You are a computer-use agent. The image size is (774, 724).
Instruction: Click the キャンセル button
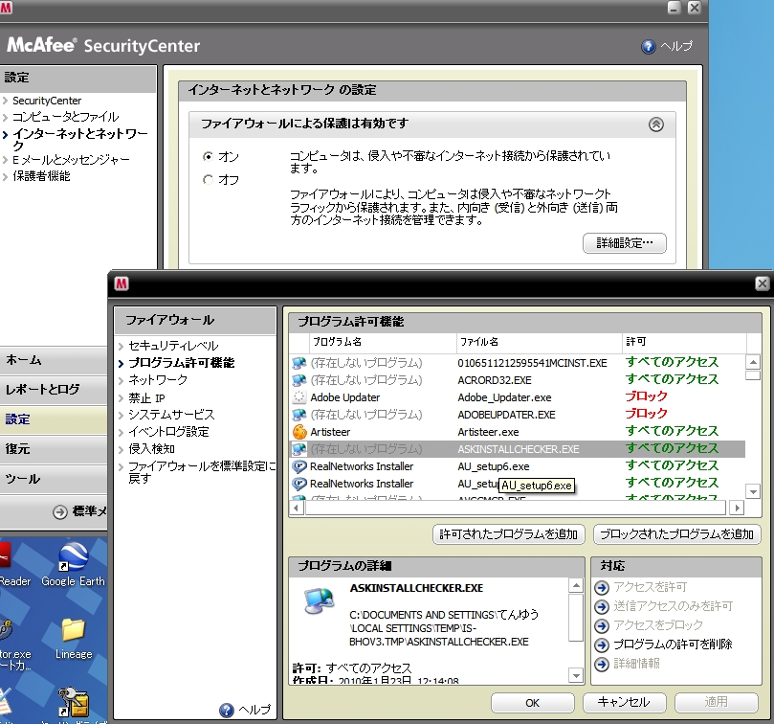click(625, 703)
